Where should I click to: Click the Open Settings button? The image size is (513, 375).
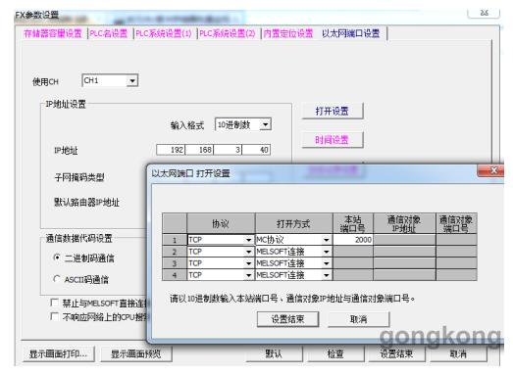[x=333, y=111]
